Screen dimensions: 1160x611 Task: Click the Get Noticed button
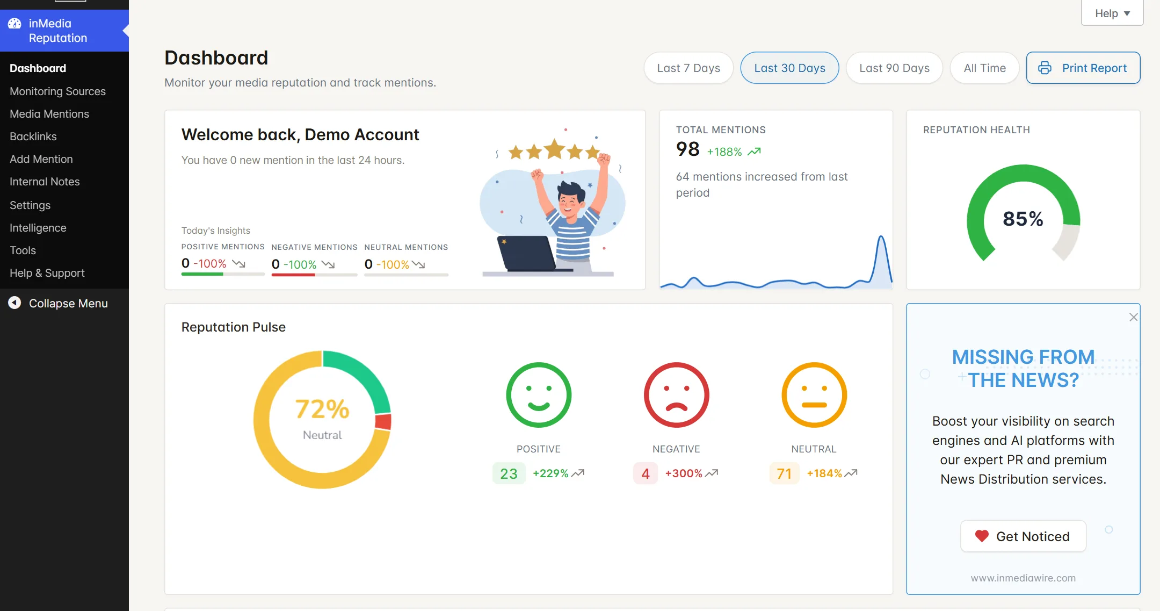[1023, 536]
